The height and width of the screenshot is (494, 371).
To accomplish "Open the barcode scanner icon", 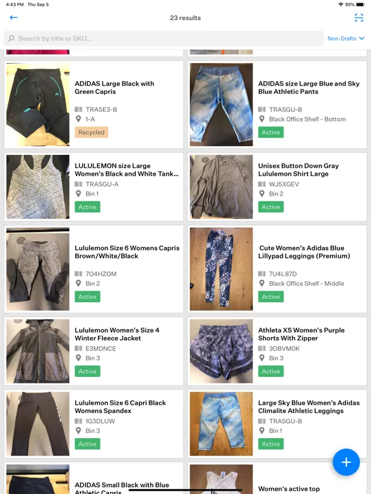I will coord(359,18).
